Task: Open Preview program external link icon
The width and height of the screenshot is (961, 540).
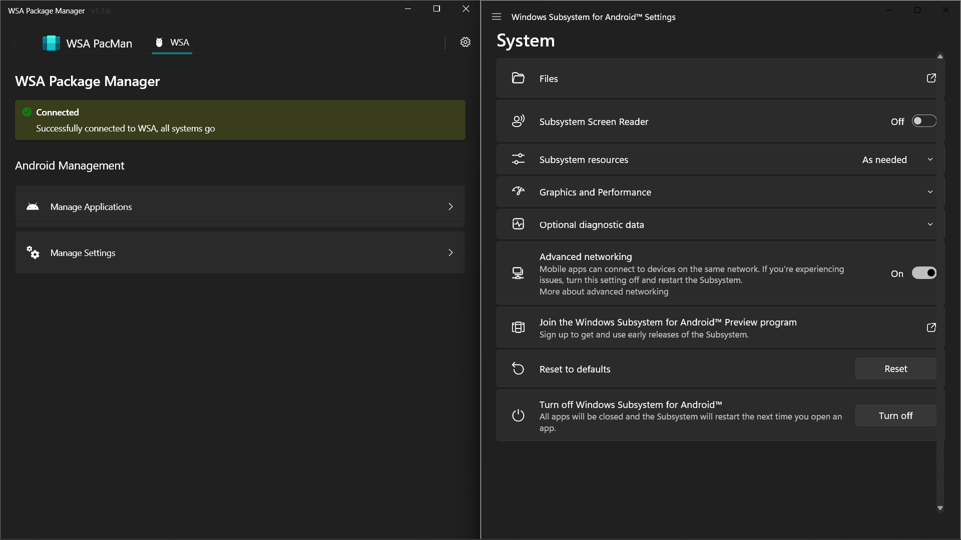Action: click(931, 328)
